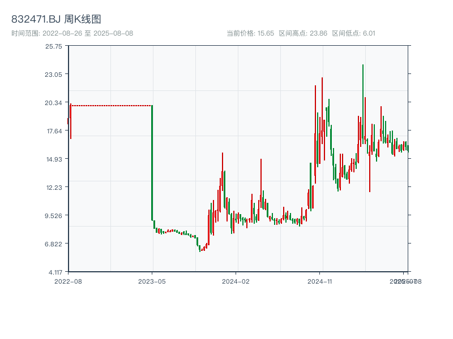Screen dimensions: 453x339
Task: Click y-axis label 17.64
Action: [x=54, y=131]
